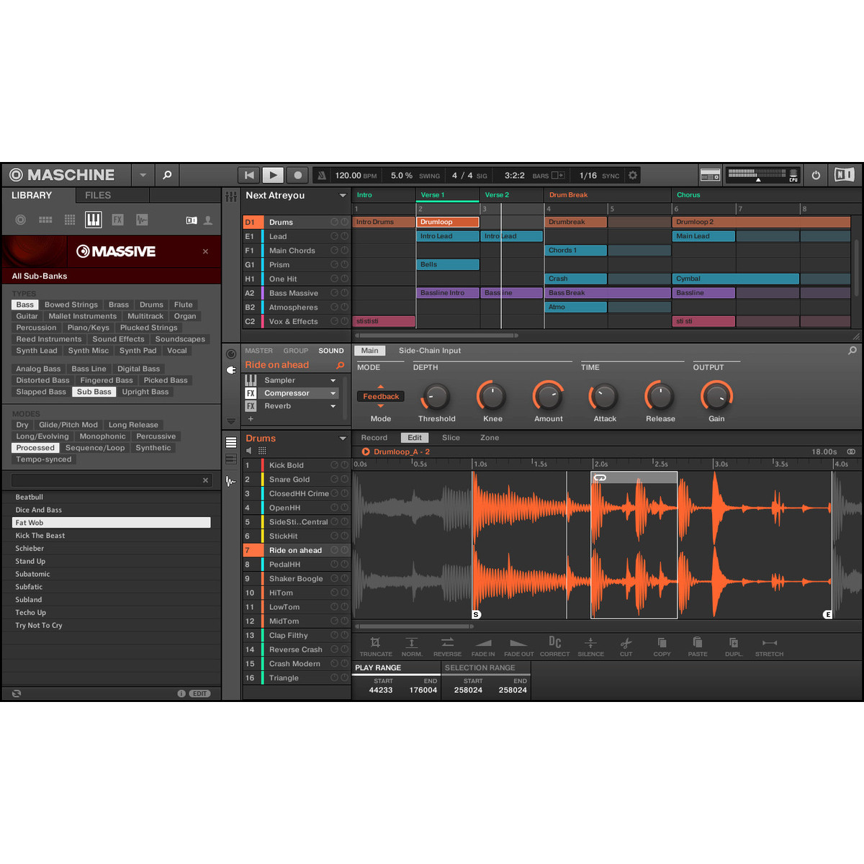This screenshot has height=864, width=864.
Task: Mute the Kick Bold sound
Action: pyautogui.click(x=334, y=465)
